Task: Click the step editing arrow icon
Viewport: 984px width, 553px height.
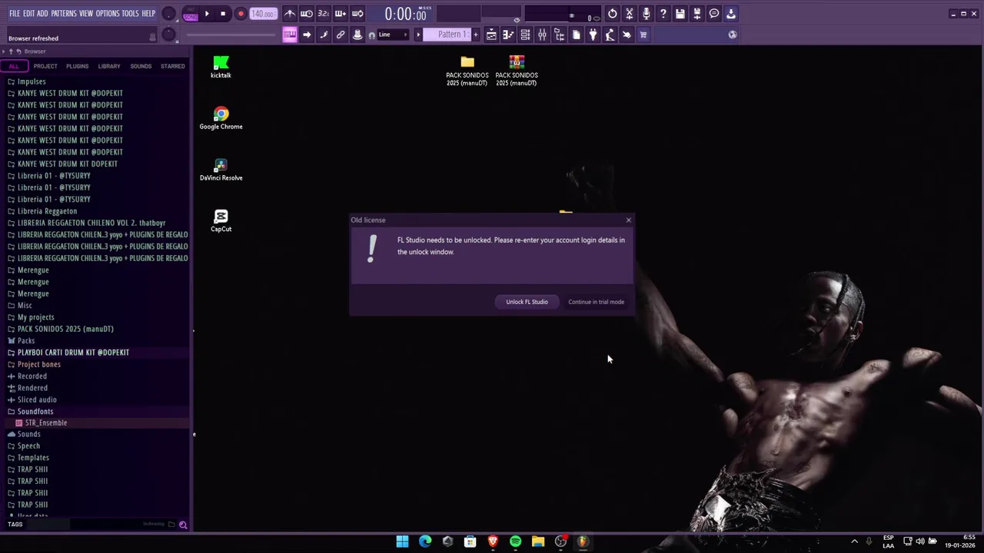Action: [307, 35]
